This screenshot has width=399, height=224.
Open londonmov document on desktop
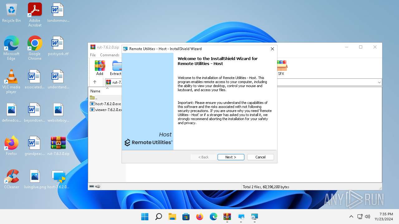point(58,13)
